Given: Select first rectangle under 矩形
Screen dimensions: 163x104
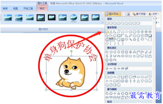Looking at the screenshot, I should (x=107, y=23).
